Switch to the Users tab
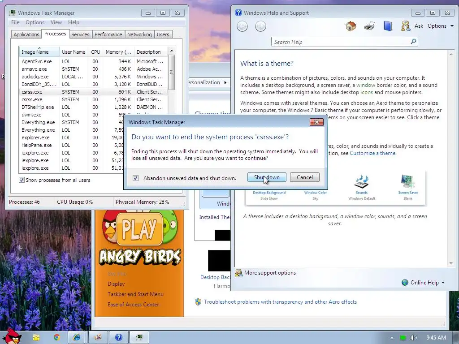 [x=163, y=34]
